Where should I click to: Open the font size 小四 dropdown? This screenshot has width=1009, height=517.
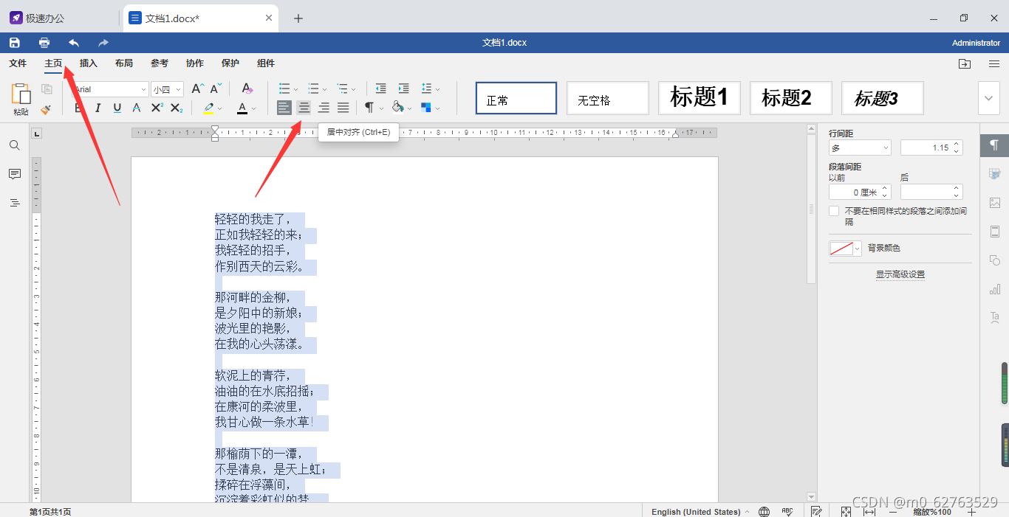tap(179, 89)
